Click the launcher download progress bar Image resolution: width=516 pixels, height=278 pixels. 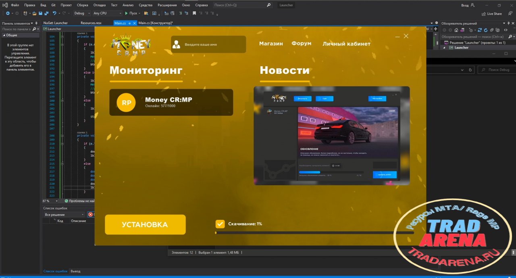click(314, 232)
